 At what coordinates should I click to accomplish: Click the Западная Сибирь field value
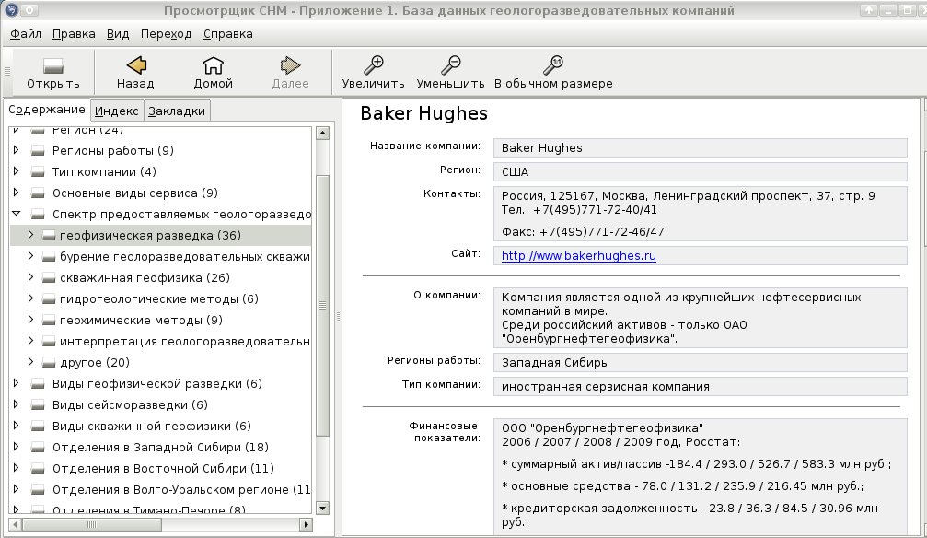click(x=700, y=362)
